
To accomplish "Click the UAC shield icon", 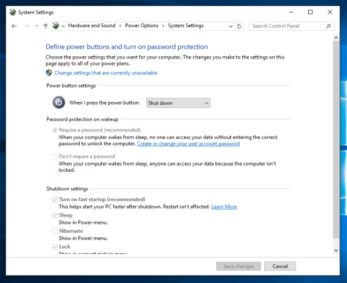I will pyautogui.click(x=49, y=73).
